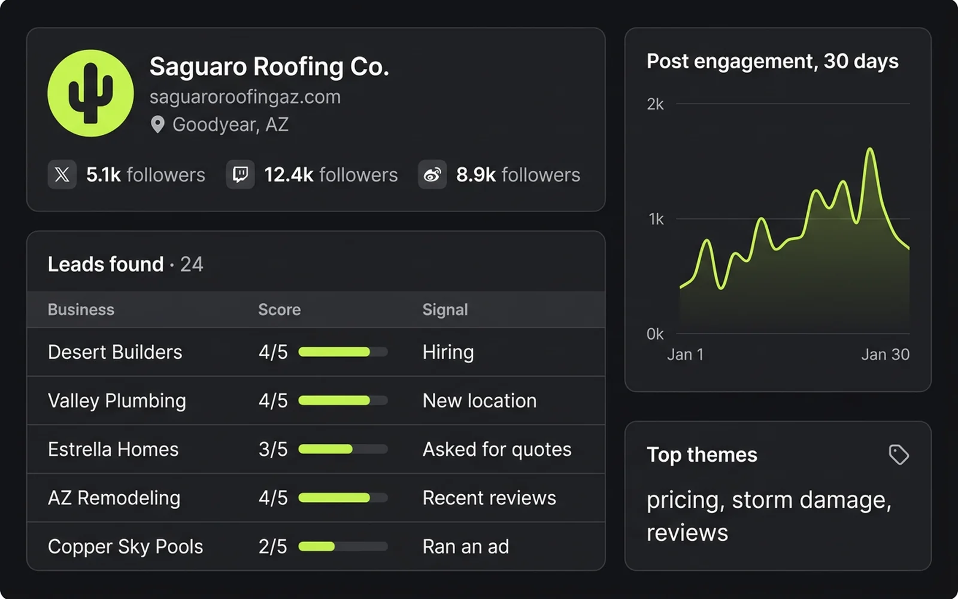Open saguaroroofingaz.com website link
The width and height of the screenshot is (958, 599).
click(x=245, y=96)
